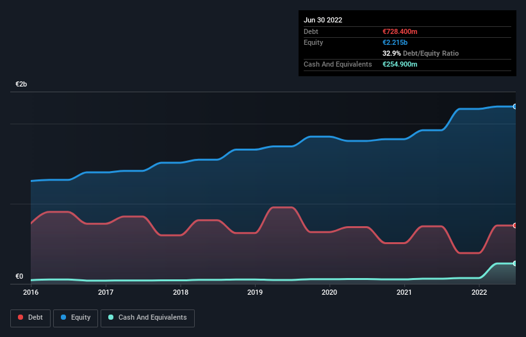Click the Debt row label in tooltip
This screenshot has width=526, height=337.
click(311, 31)
